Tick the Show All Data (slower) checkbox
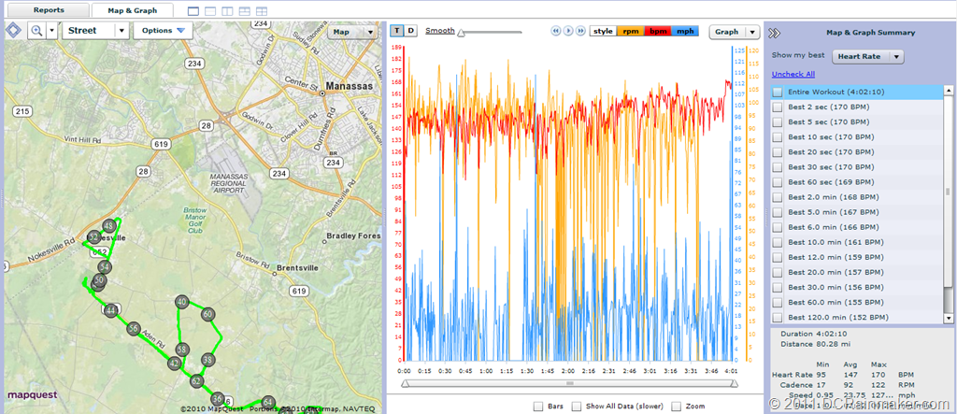Image resolution: width=957 pixels, height=414 pixels. coord(575,407)
